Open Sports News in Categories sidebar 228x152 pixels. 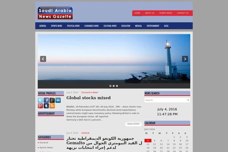pyautogui.click(x=46, y=147)
